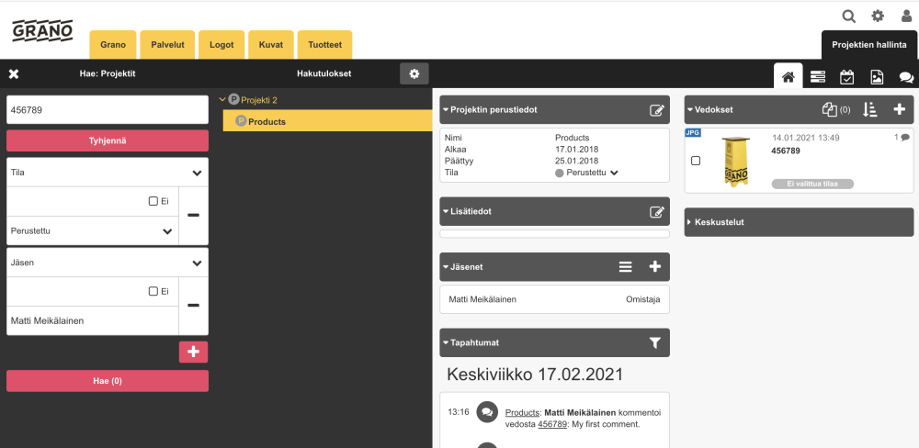The image size is (919, 448).
Task: Expand the Keskustelut section
Action: (689, 222)
